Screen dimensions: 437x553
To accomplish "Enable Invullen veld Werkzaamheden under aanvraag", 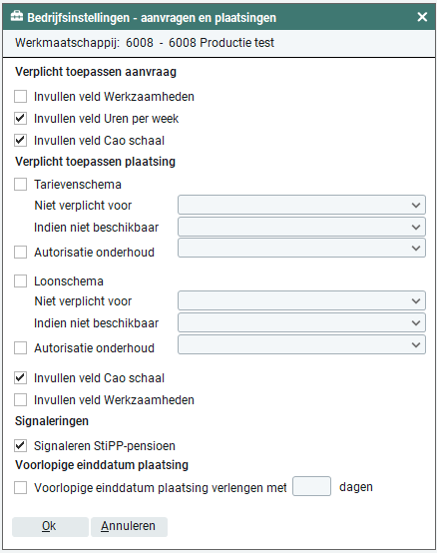I will pyautogui.click(x=20, y=96).
